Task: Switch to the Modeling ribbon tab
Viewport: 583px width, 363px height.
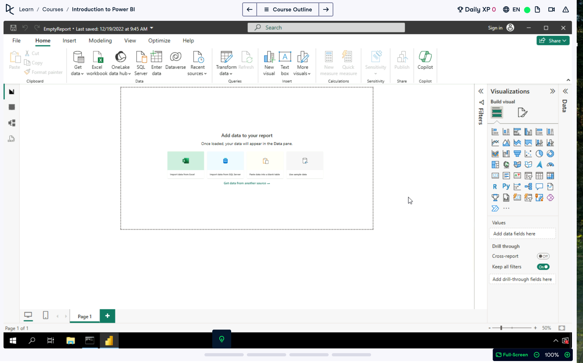Action: (x=100, y=40)
